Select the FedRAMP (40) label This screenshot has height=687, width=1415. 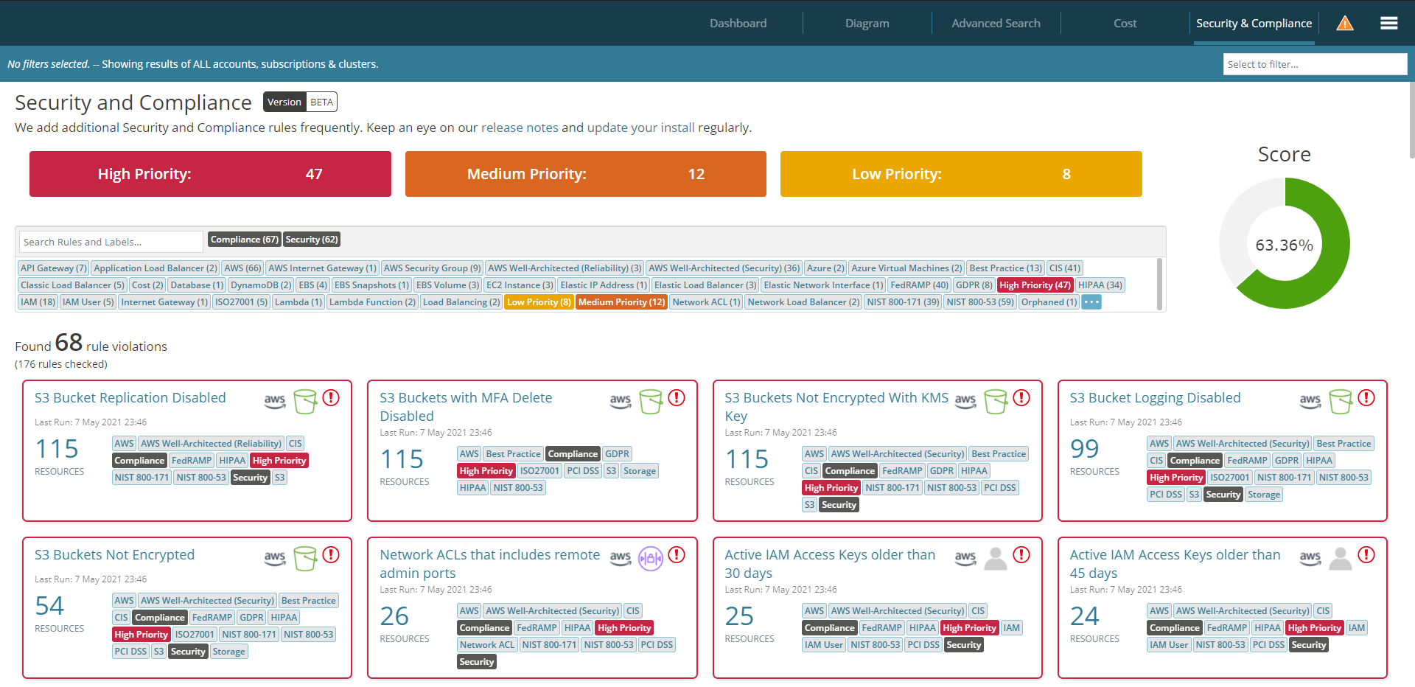[x=920, y=285]
